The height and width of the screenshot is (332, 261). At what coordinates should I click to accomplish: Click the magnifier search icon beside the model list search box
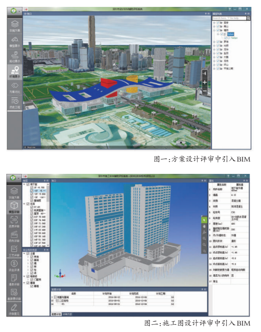[249, 18]
